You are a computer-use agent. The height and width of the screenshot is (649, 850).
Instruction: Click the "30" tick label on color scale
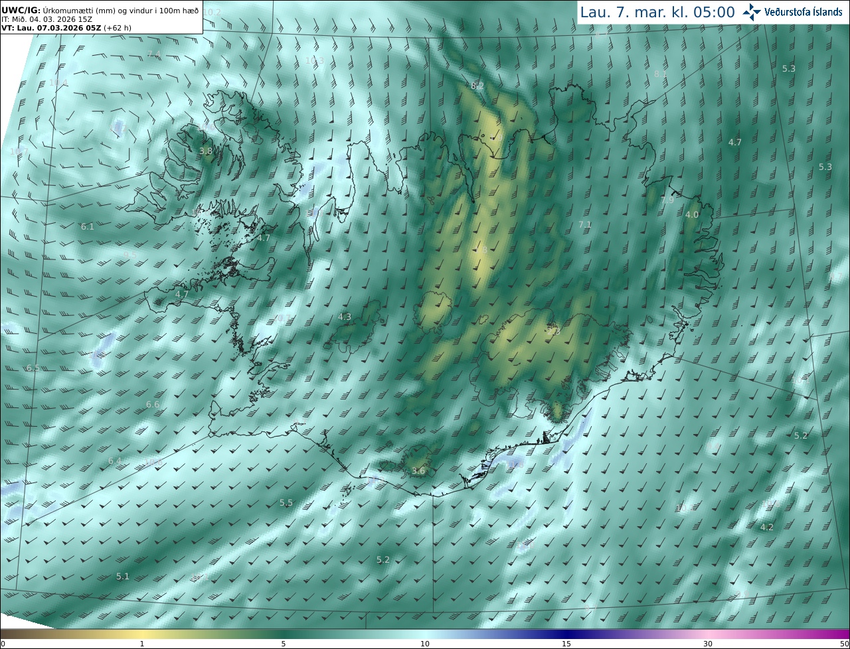click(x=708, y=644)
